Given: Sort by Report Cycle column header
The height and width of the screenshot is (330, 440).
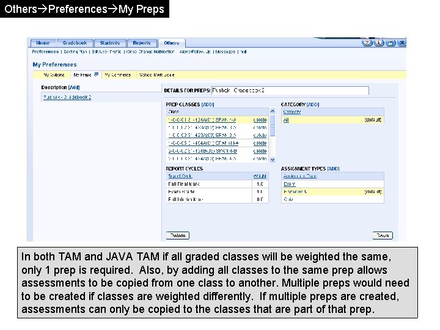Looking at the screenshot, I should pos(180,176).
